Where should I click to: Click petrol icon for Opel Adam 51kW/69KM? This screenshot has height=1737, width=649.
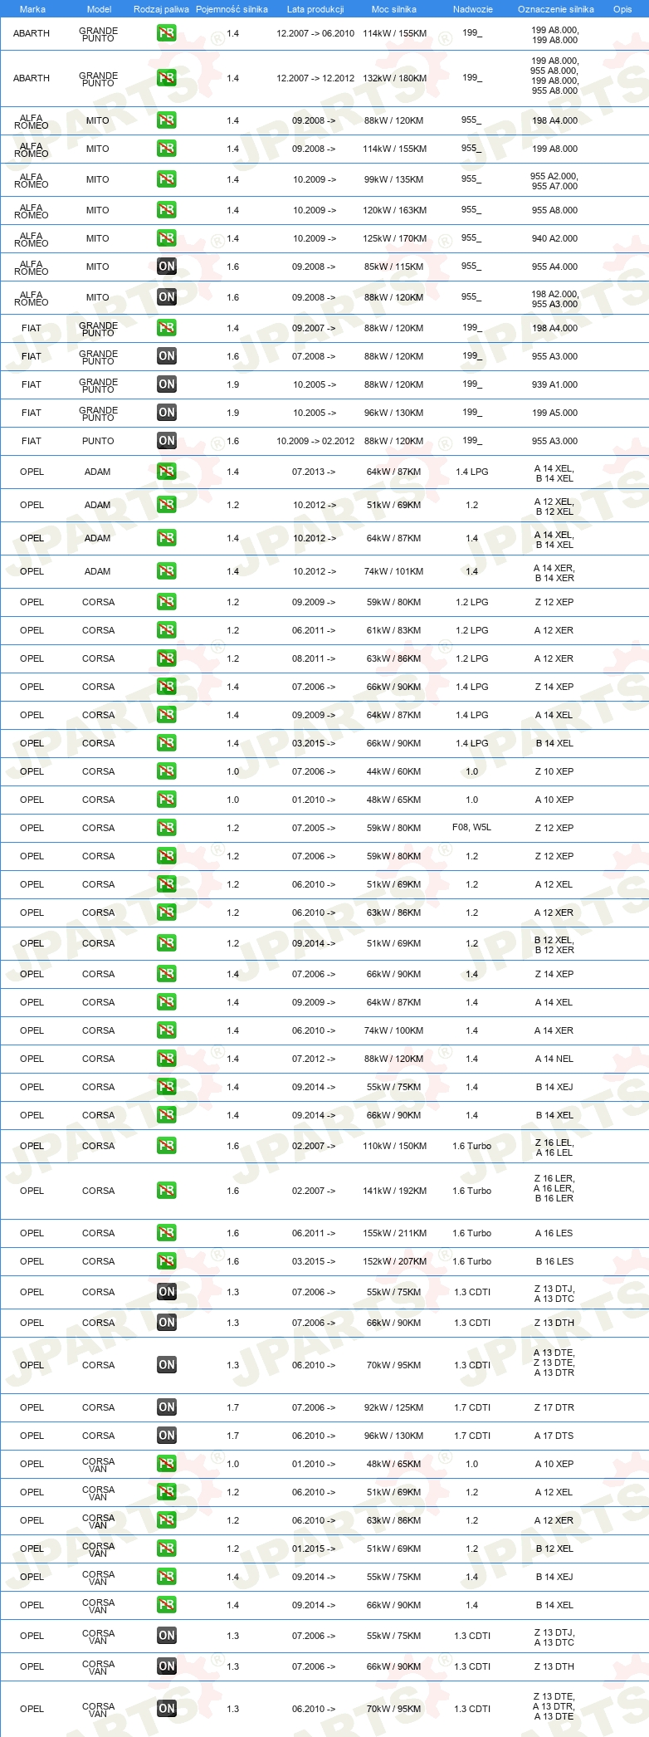click(x=167, y=505)
